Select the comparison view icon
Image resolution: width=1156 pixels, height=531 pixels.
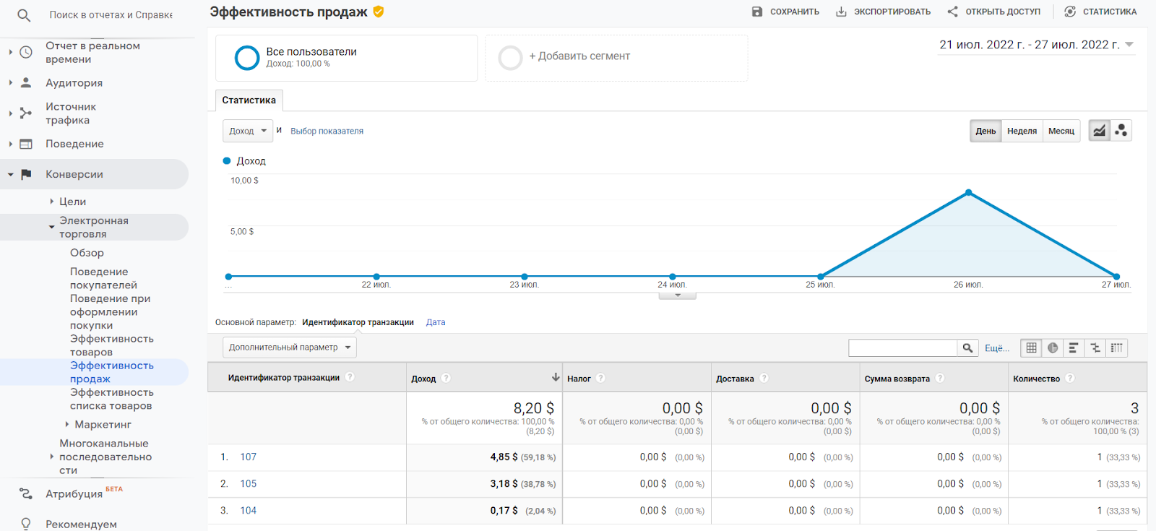pos(1095,348)
